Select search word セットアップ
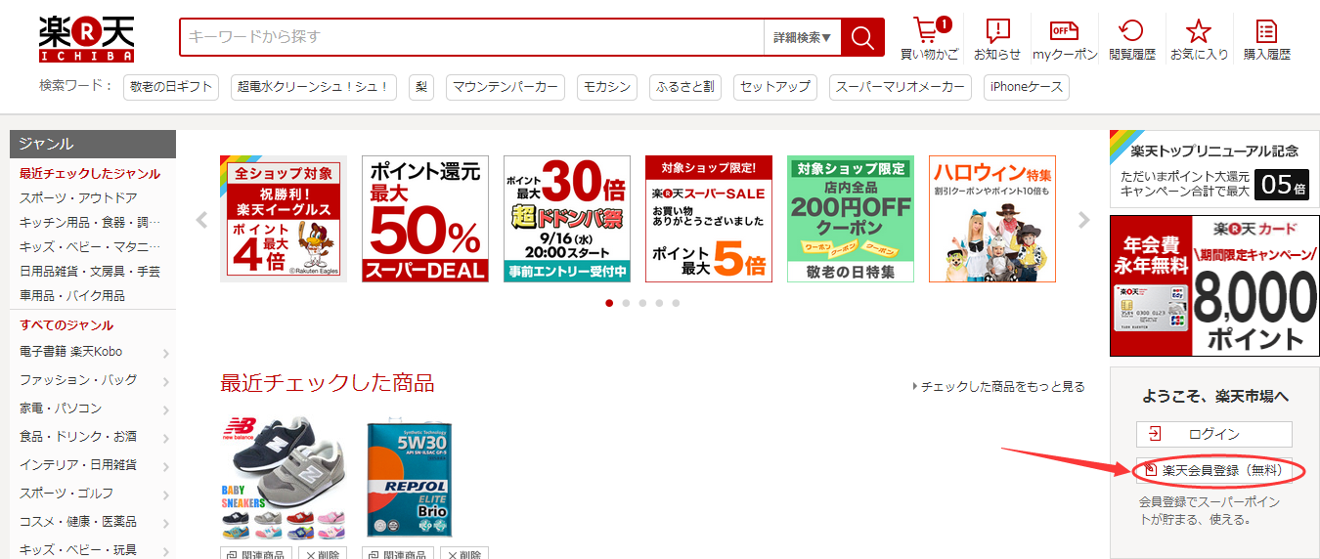Image resolution: width=1320 pixels, height=559 pixels. click(x=775, y=87)
